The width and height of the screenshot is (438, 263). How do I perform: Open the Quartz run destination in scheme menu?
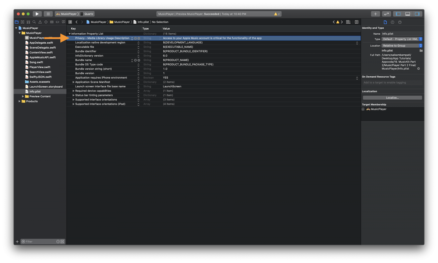click(87, 14)
